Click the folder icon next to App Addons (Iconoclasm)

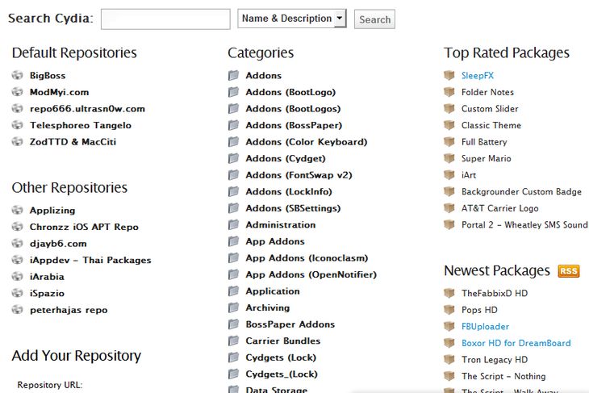tap(233, 257)
